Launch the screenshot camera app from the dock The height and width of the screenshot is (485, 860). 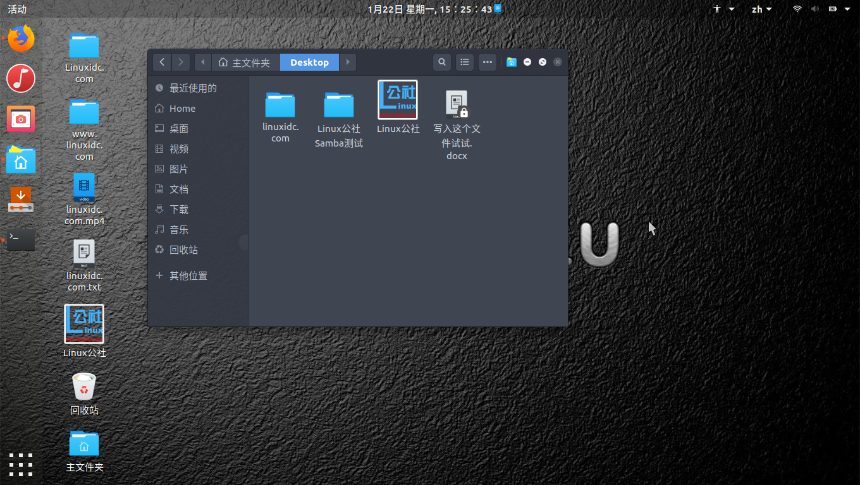coord(20,119)
